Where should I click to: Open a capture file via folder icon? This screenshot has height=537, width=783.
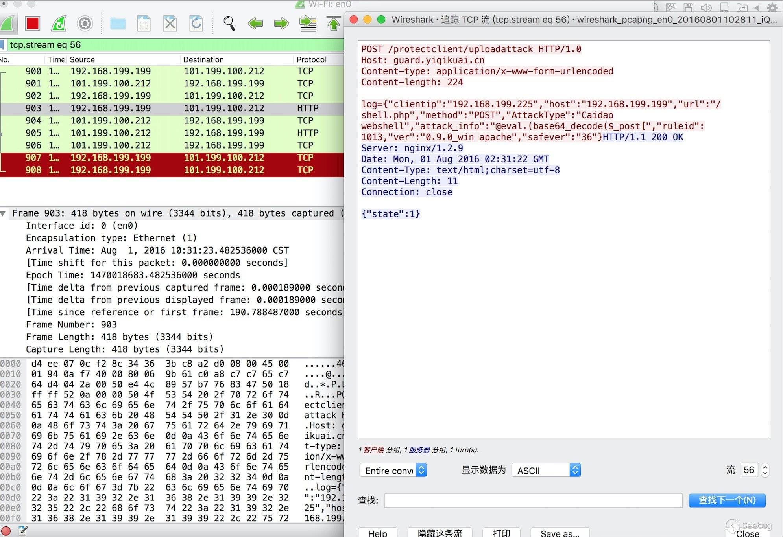(x=118, y=24)
